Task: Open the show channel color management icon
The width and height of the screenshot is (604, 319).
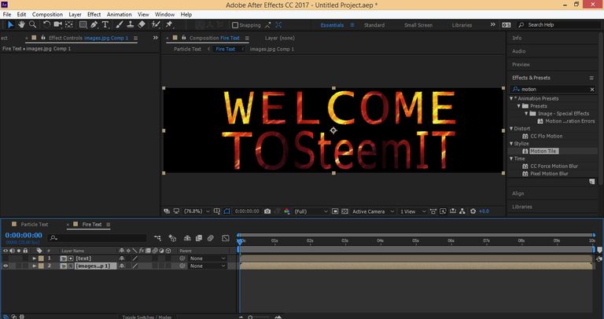Action: (287, 211)
